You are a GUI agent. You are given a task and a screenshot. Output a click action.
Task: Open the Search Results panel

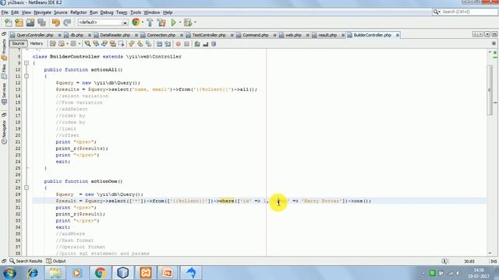tap(26, 261)
